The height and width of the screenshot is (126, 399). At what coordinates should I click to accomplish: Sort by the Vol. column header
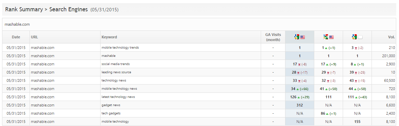391,37
